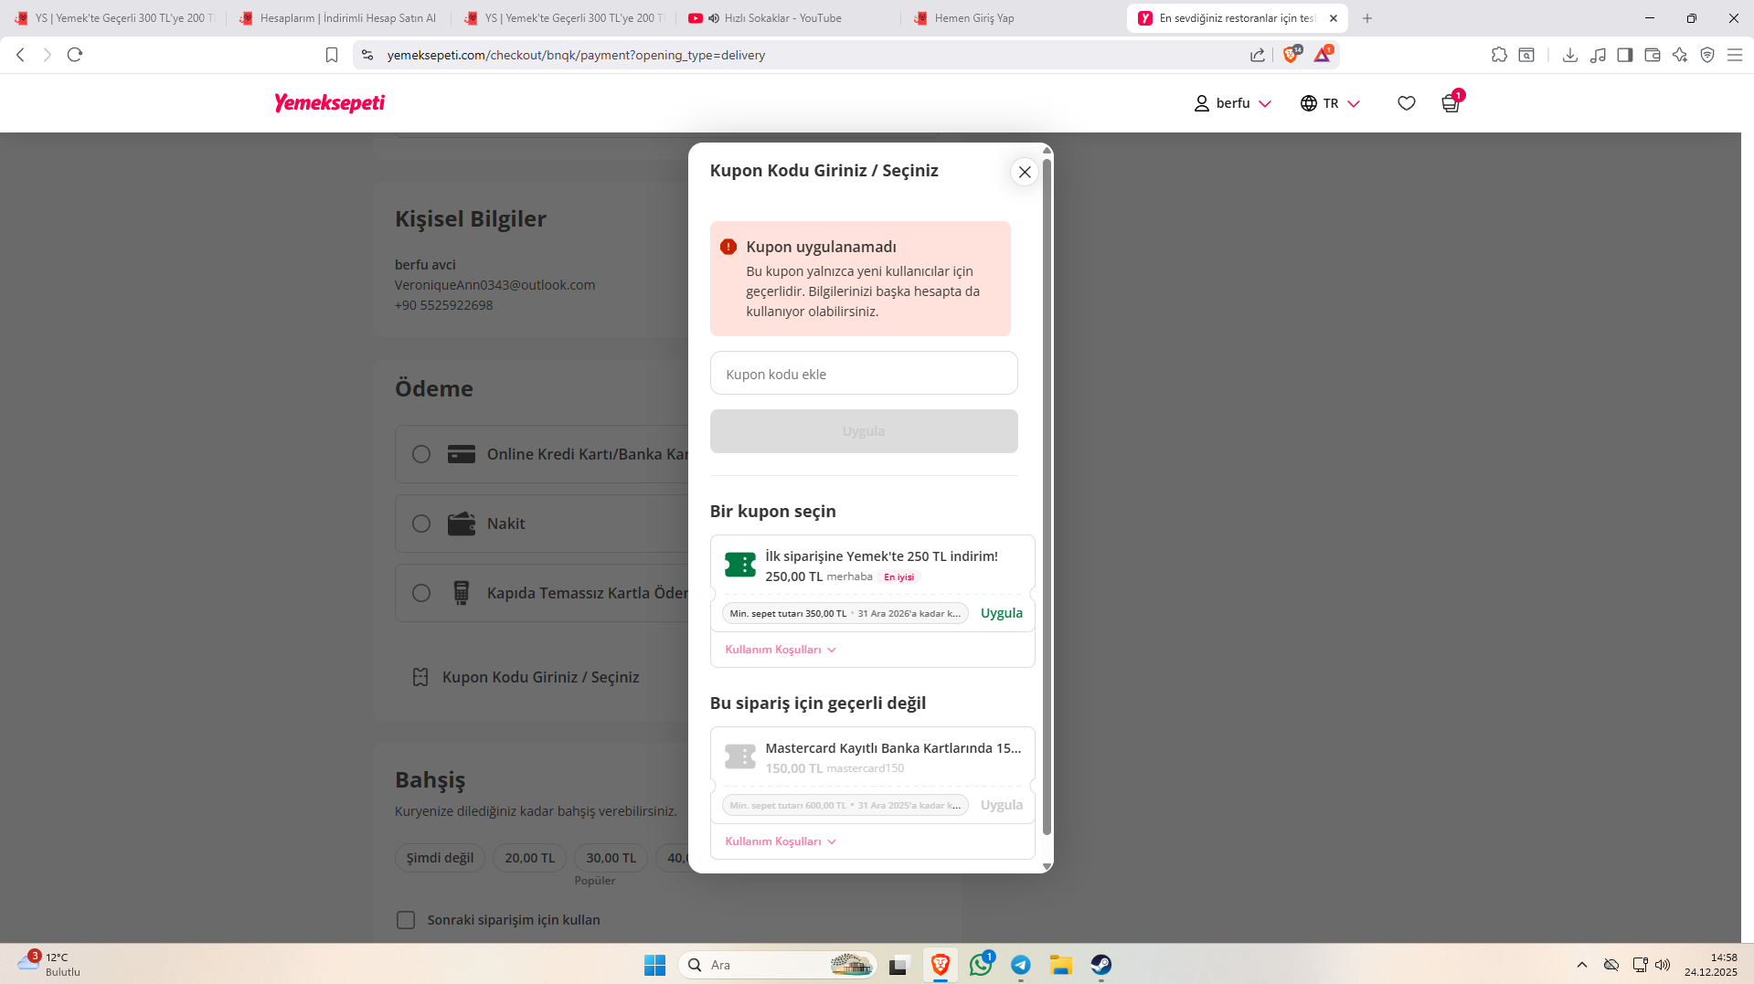
Task: Open the weather widget showing 12°C
Action: (48, 965)
